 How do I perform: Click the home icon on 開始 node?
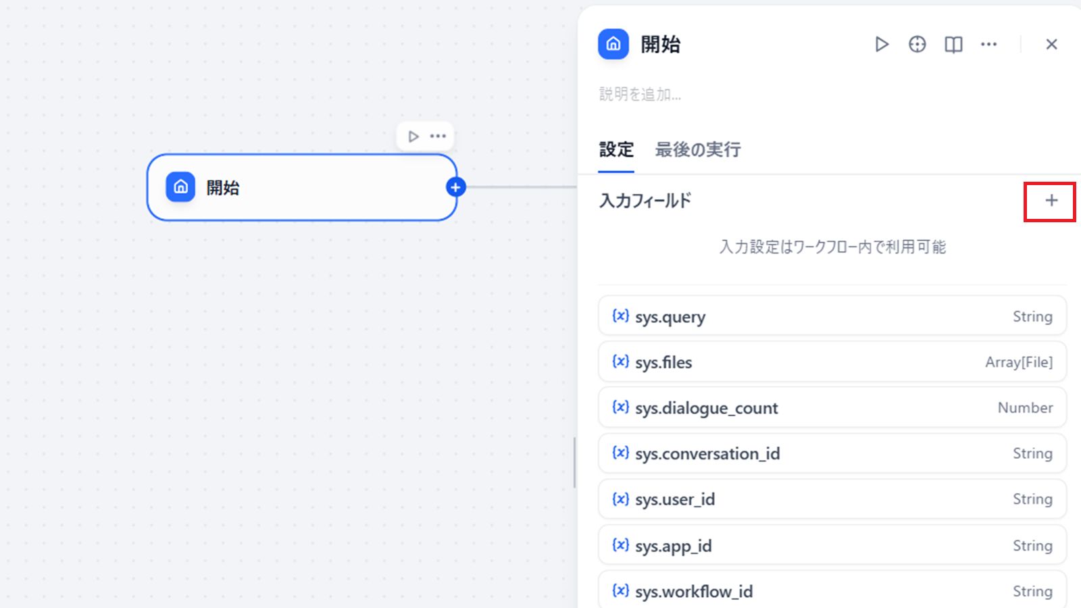180,187
